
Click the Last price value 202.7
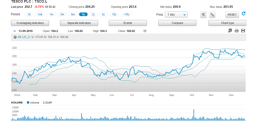pyautogui.click(x=28, y=7)
